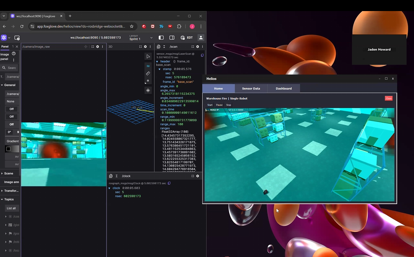Image resolution: width=414 pixels, height=257 pixels.
Task: Open /clock panel settings gear
Action: coord(197,176)
